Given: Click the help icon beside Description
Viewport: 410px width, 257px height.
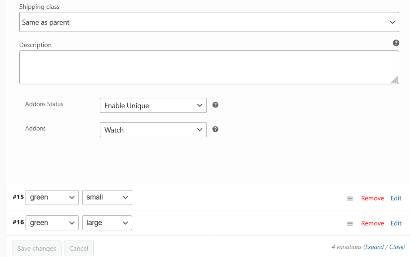Looking at the screenshot, I should click(x=396, y=43).
